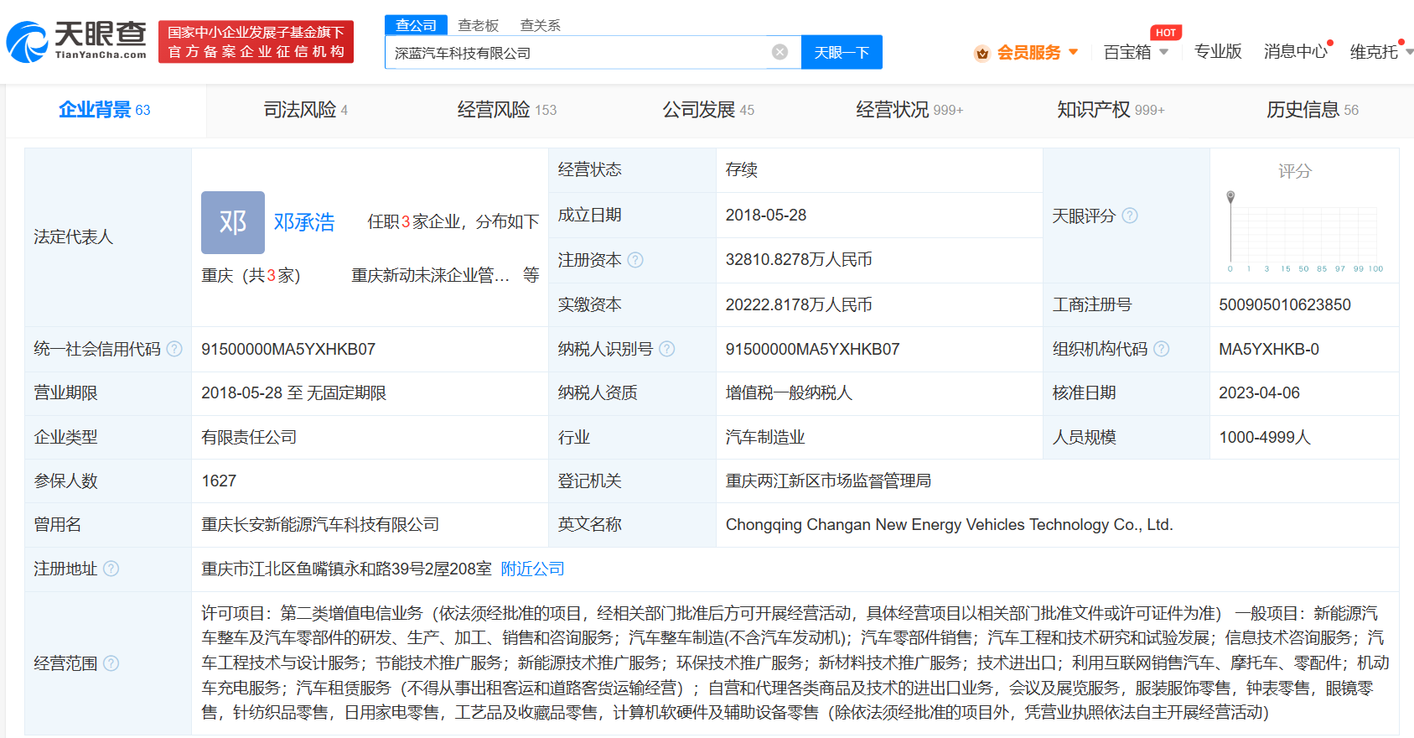Open the 历史信息 tab
The image size is (1414, 738).
coord(1313,110)
